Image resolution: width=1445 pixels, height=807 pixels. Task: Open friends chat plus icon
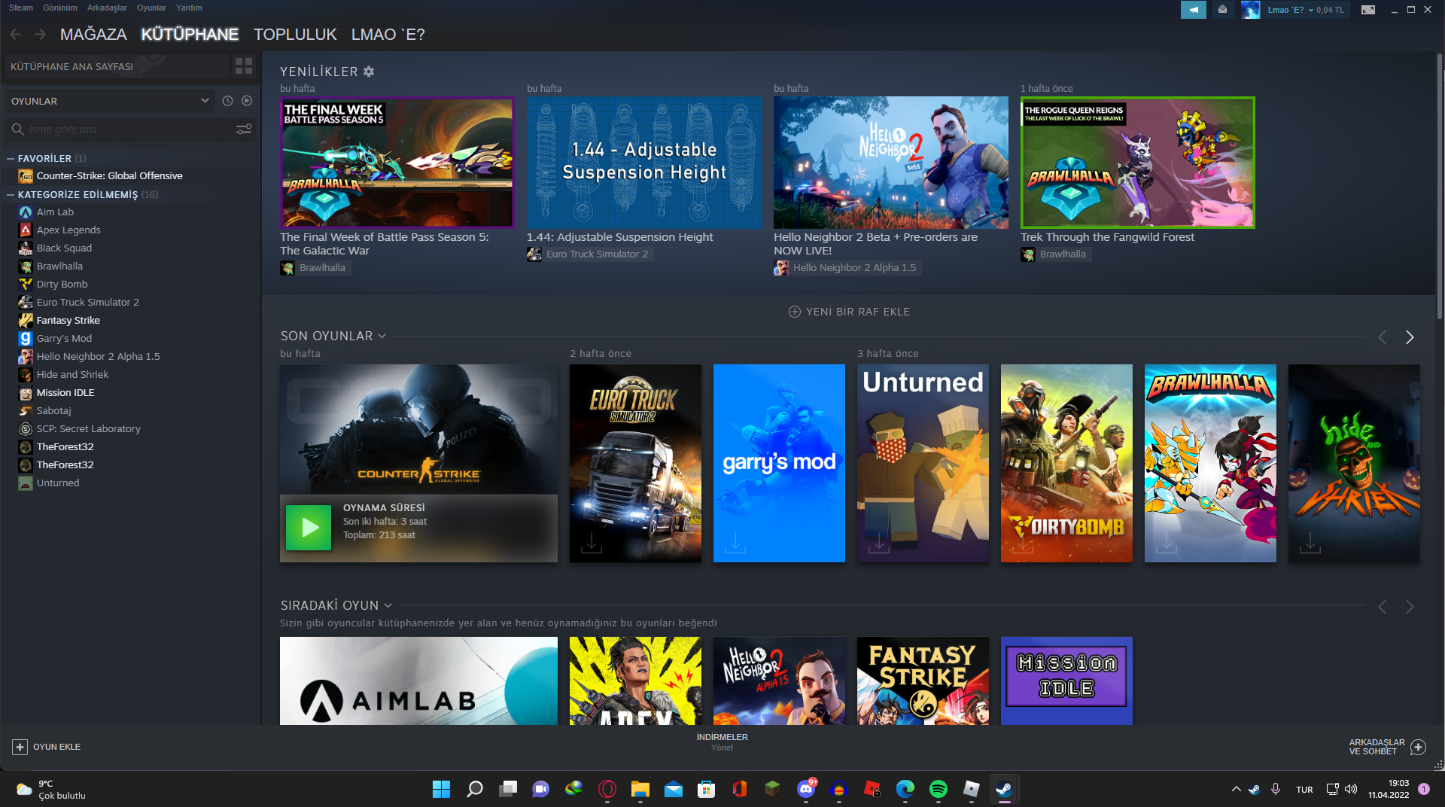pos(1418,747)
